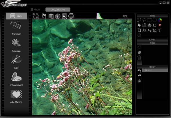
Task: Select the move arrow with plus tool
Action: click(x=149, y=30)
